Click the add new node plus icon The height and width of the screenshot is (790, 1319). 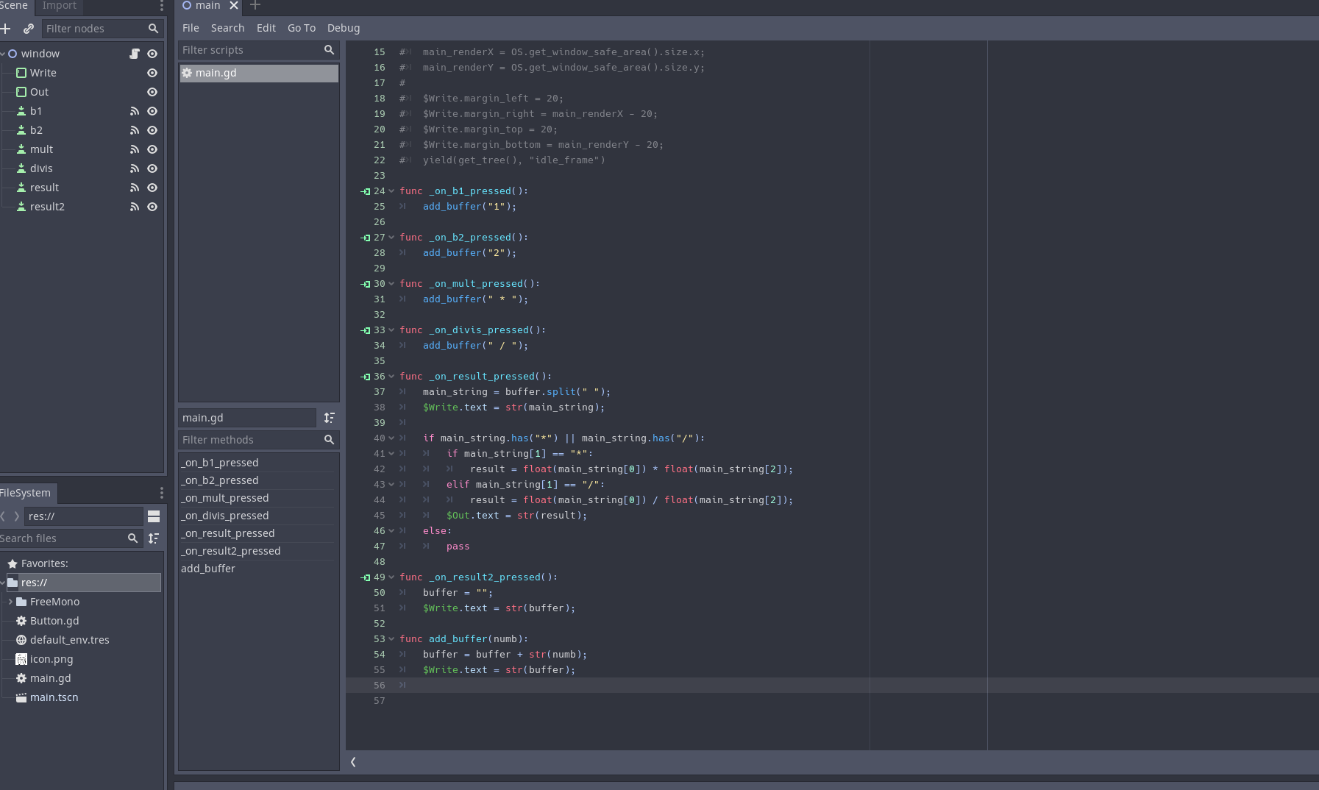point(6,29)
